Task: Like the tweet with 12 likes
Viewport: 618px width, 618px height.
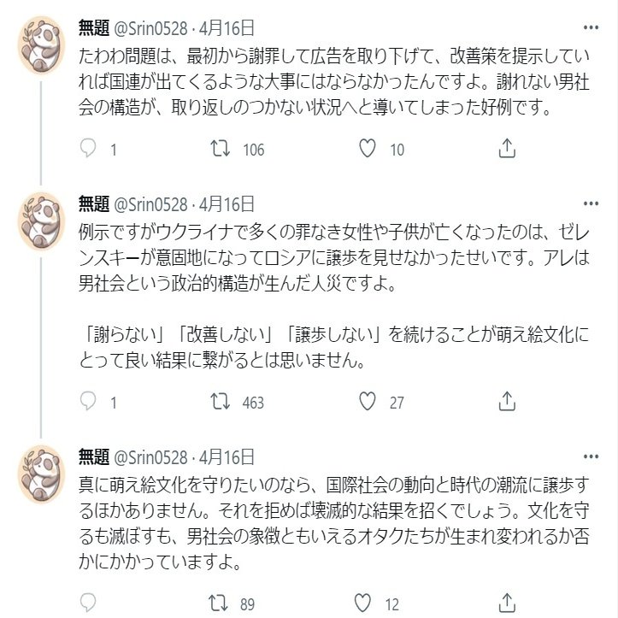Action: 368,603
